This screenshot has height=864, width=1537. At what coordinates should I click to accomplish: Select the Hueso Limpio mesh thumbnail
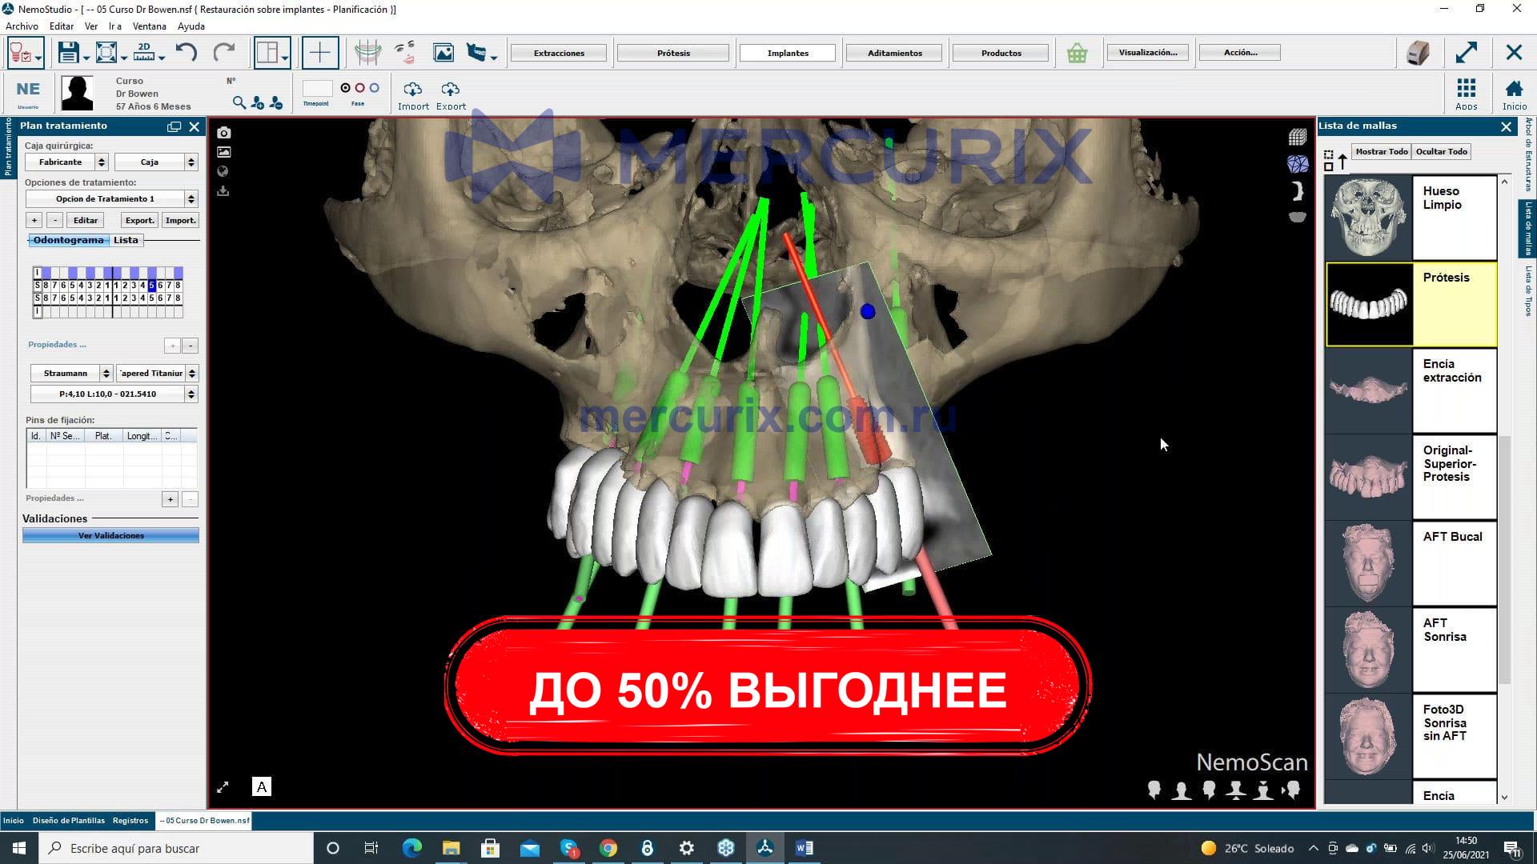pyautogui.click(x=1369, y=218)
